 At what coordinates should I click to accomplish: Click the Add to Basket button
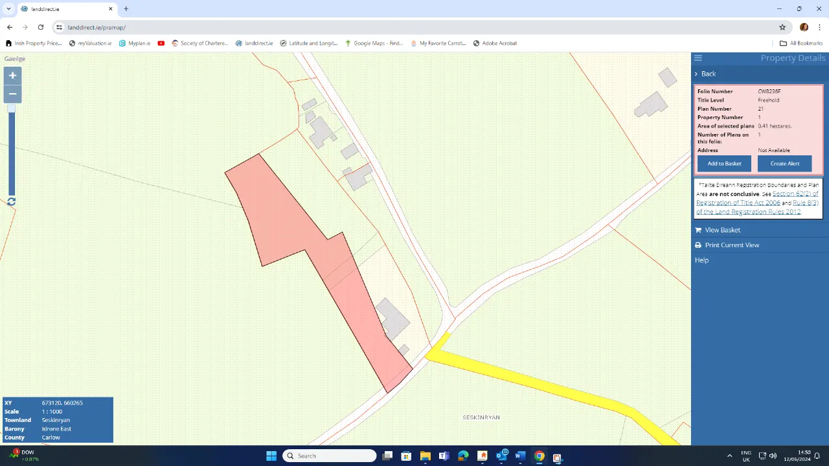[x=724, y=163]
